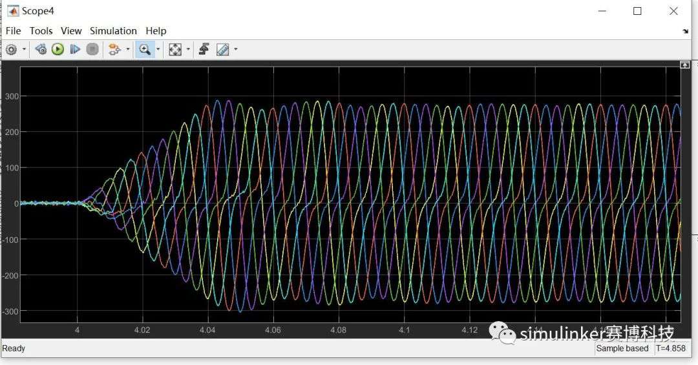The width and height of the screenshot is (698, 365).
Task: Run the simulation with the Play button
Action: tap(58, 49)
